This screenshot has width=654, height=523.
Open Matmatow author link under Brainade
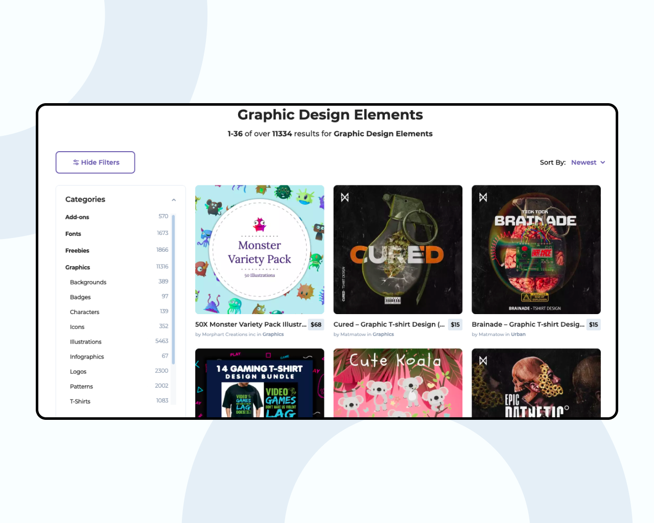(492, 335)
